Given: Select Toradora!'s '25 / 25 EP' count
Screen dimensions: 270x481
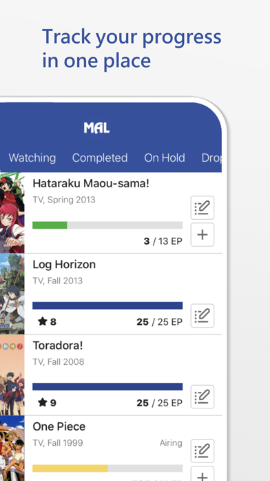Looking at the screenshot, I should [x=160, y=403].
